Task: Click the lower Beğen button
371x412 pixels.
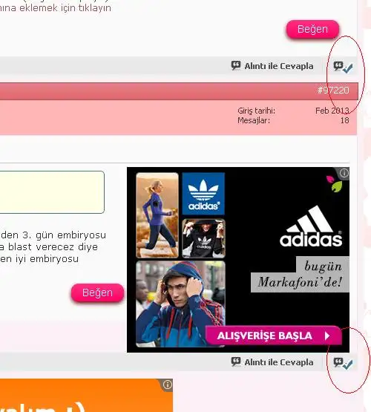Action: (x=97, y=292)
